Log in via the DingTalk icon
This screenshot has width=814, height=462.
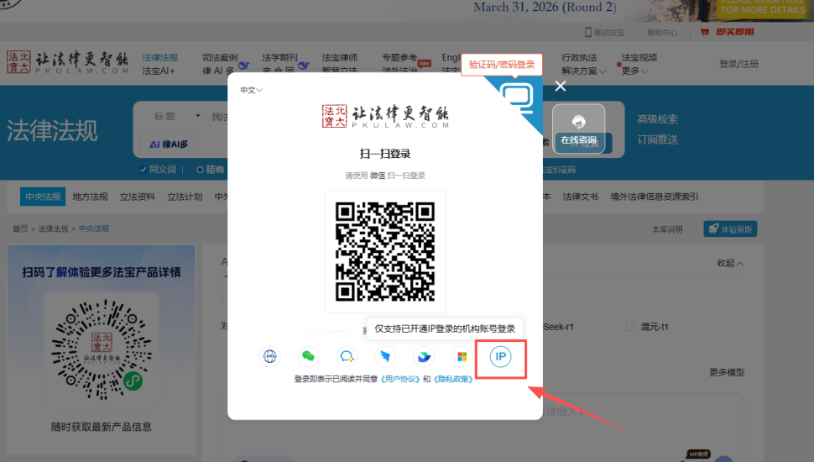[x=385, y=356]
